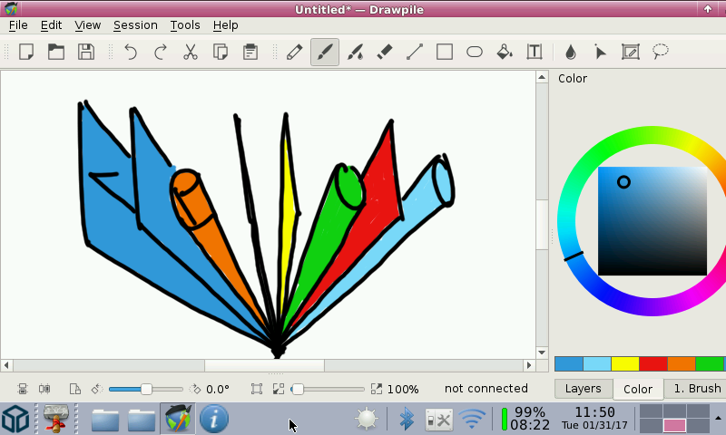Select the Eraser tool

pos(384,52)
